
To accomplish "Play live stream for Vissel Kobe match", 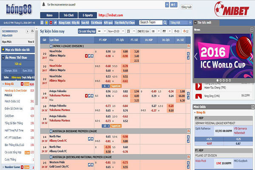I will (86, 56).
